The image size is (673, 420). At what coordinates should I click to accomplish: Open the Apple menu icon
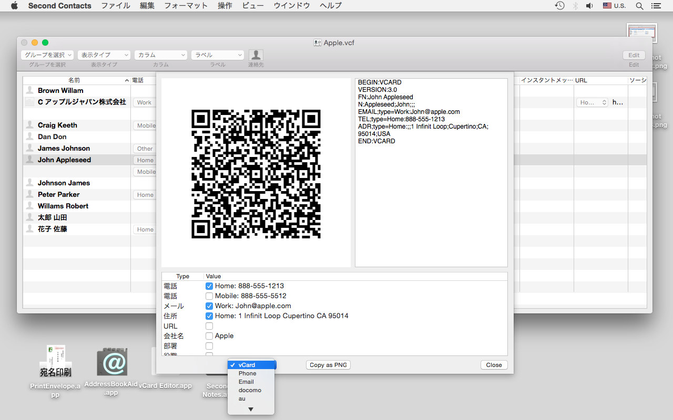coord(14,6)
